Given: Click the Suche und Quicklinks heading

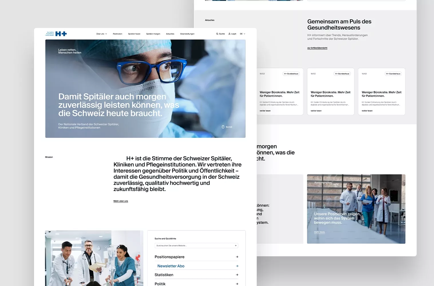Looking at the screenshot, I should pos(165,239).
